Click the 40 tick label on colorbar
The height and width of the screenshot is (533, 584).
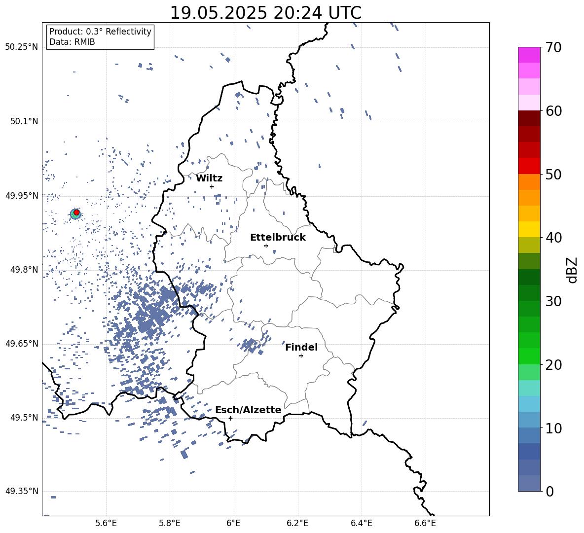[553, 238]
